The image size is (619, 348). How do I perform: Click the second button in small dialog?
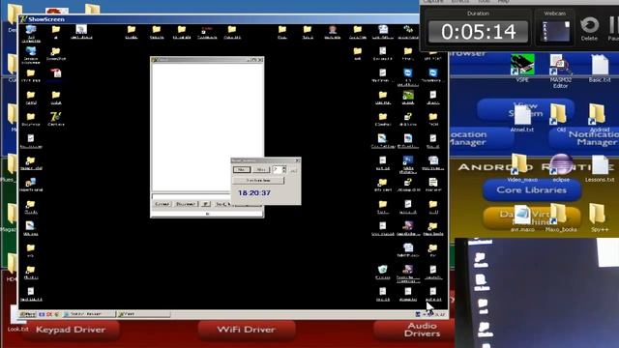pos(261,170)
